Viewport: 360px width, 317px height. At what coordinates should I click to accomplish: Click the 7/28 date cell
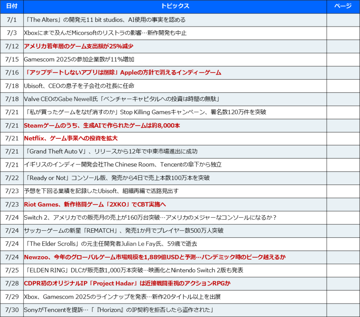click(12, 284)
